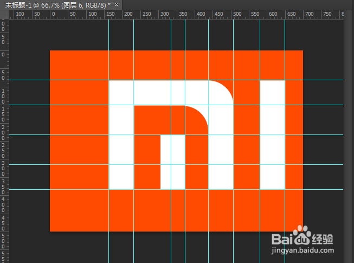
Task: Click the small white rectangle inside the logo
Action: [x=173, y=162]
